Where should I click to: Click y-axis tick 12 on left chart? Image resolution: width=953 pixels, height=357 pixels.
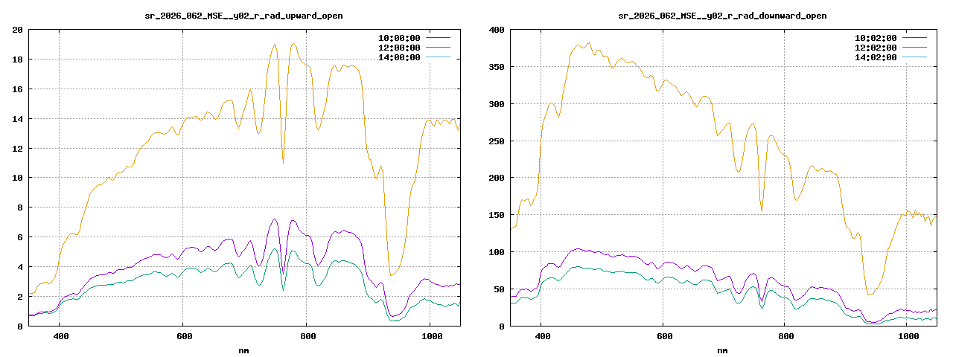coord(18,149)
